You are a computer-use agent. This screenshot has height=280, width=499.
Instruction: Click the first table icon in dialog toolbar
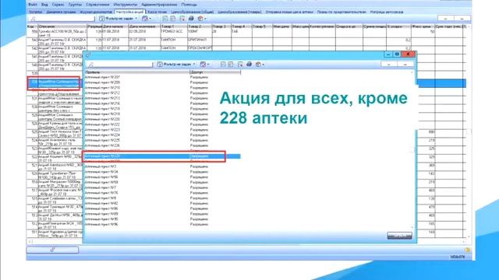[223, 65]
